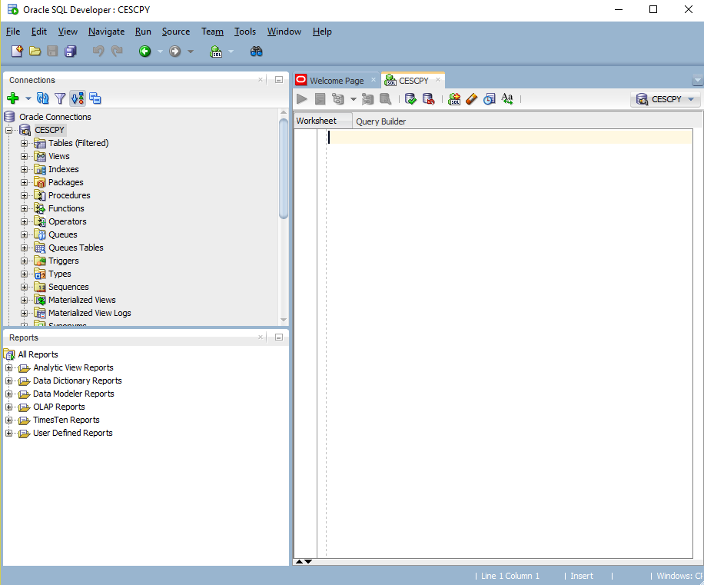Click the New file icon in main toolbar
The height and width of the screenshot is (585, 704).
click(x=17, y=52)
